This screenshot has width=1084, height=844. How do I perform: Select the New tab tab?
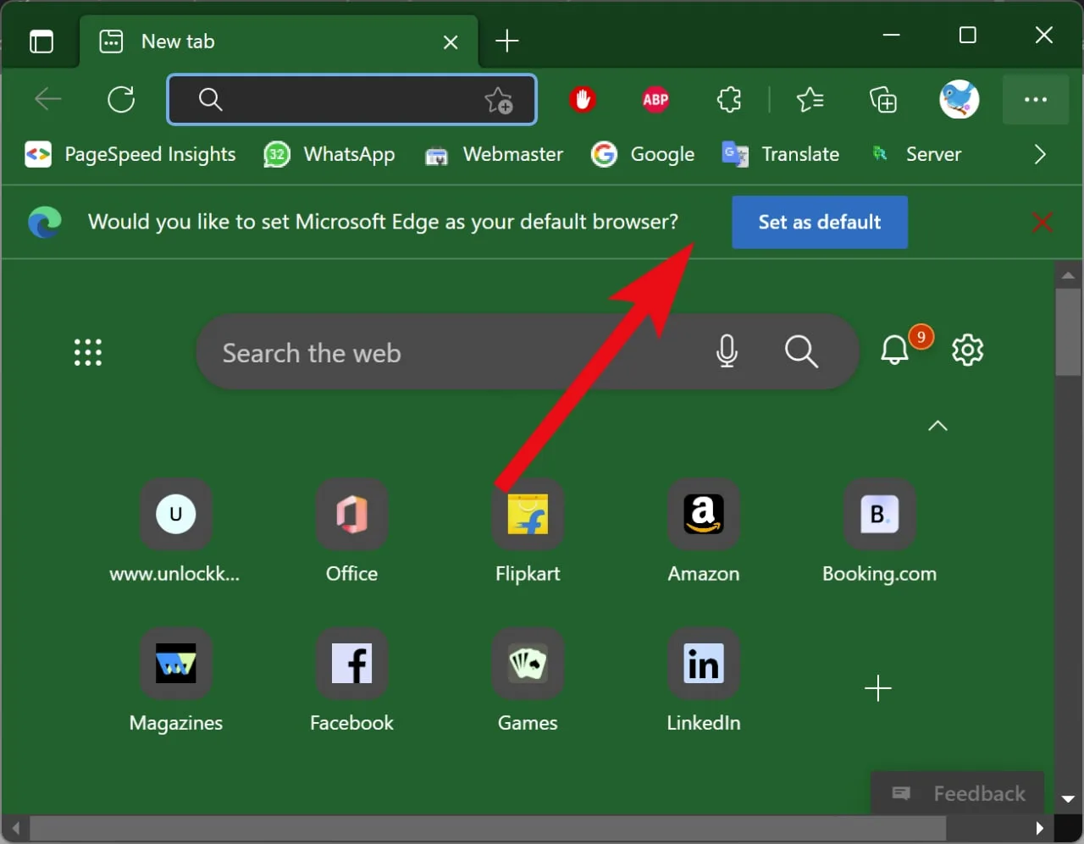pos(279,41)
